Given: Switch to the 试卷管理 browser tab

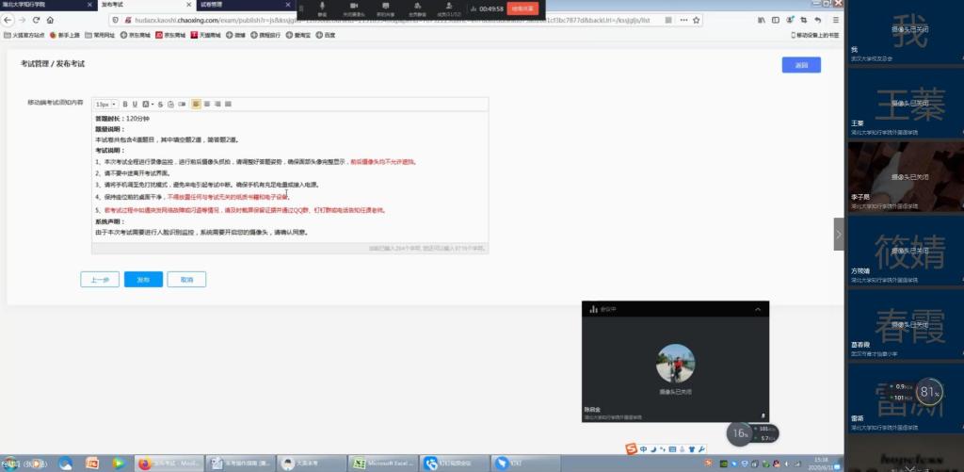Looking at the screenshot, I should tap(213, 5).
